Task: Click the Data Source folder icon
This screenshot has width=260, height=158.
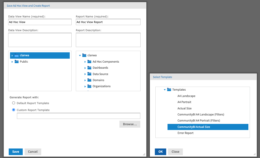Action: (x=89, y=74)
